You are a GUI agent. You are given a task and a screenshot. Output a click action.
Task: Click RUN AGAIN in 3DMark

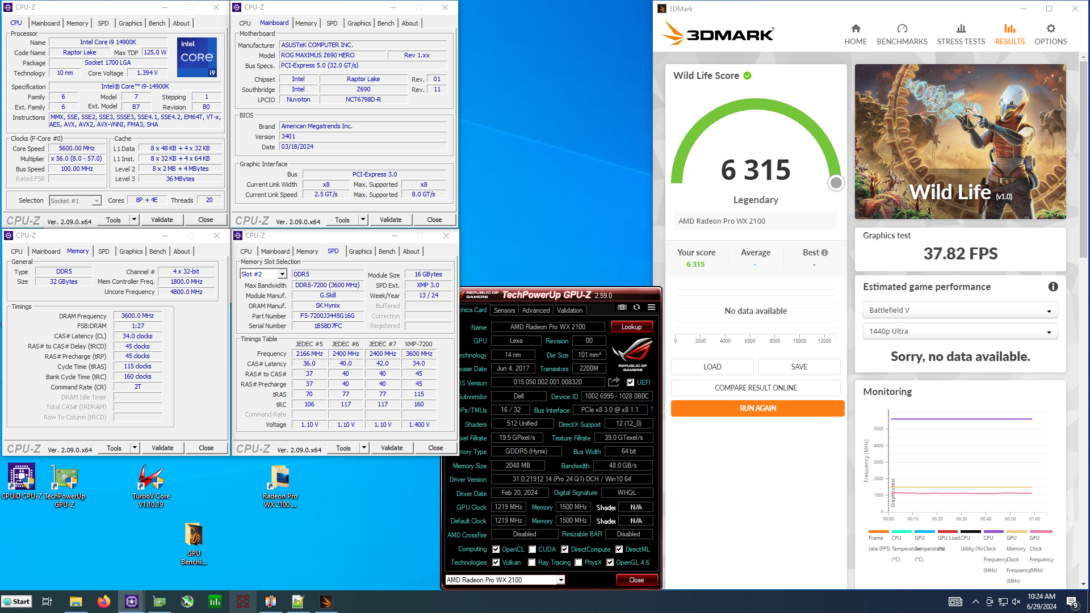tap(757, 408)
